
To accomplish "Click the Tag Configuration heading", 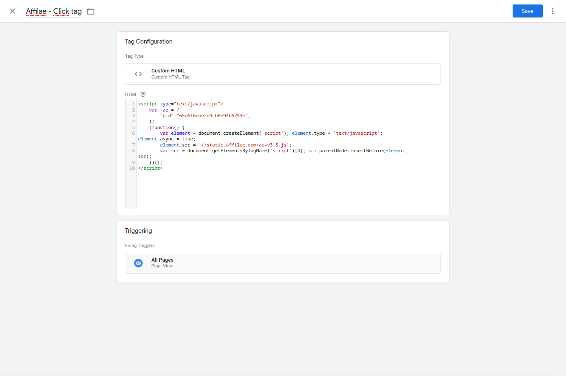I will click(x=149, y=42).
